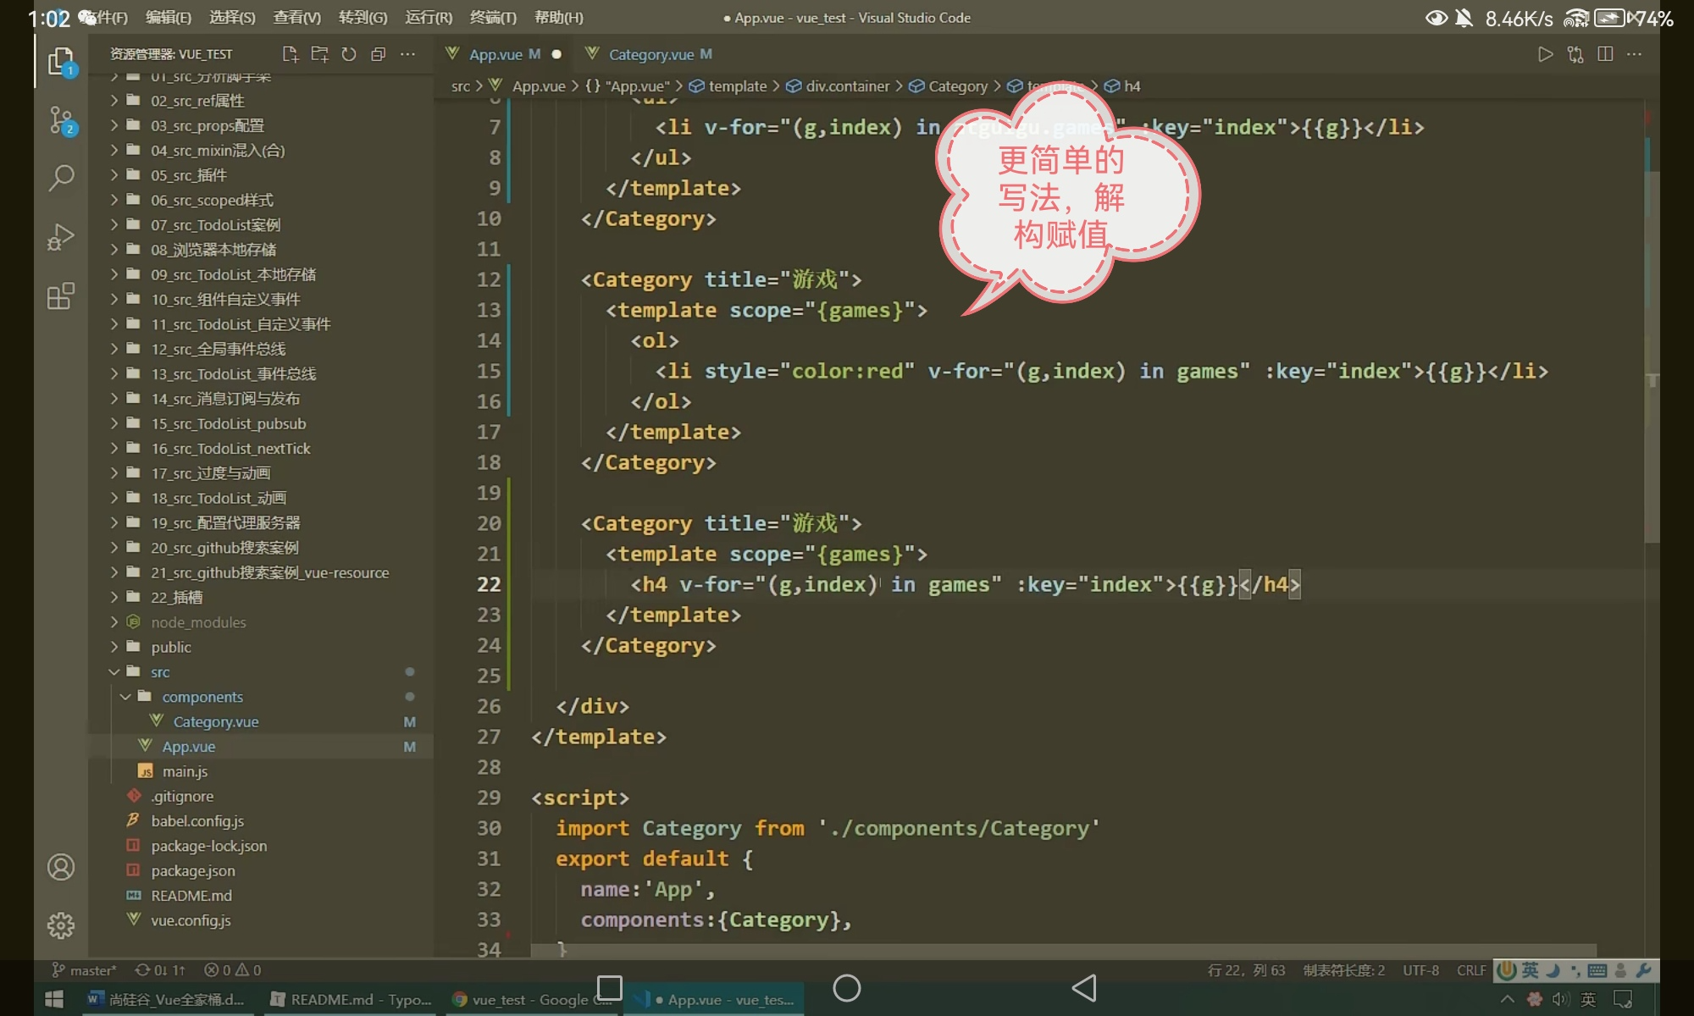
Task: Switch to the Category.vue tab
Action: 650,54
